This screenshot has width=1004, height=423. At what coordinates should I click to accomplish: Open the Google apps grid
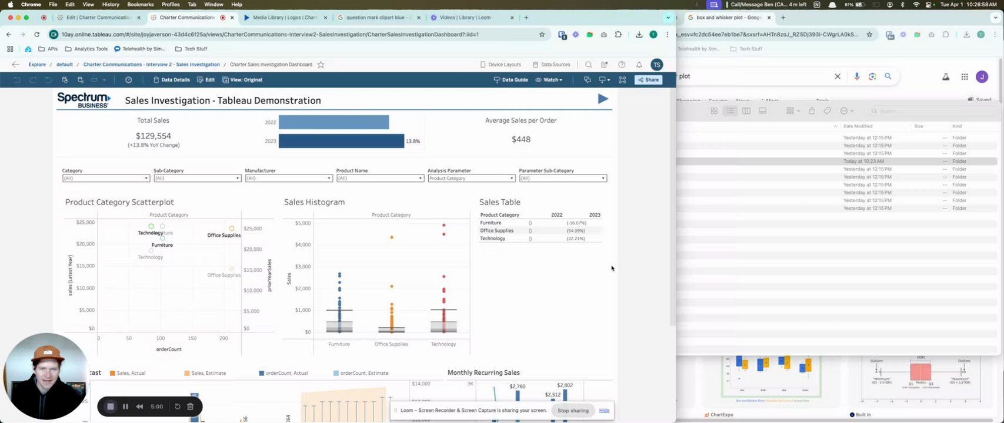965,77
